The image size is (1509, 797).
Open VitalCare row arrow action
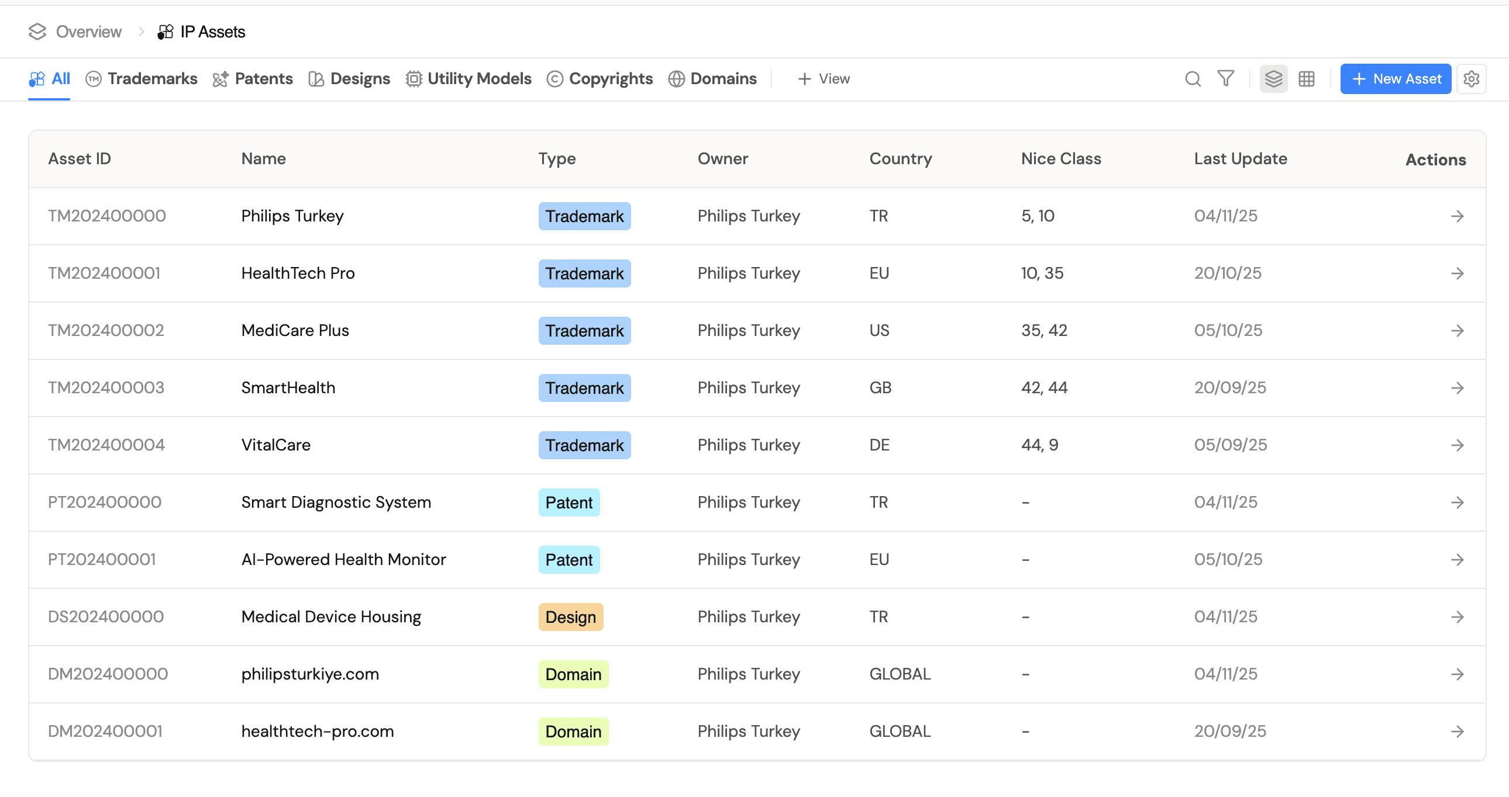[x=1458, y=445]
